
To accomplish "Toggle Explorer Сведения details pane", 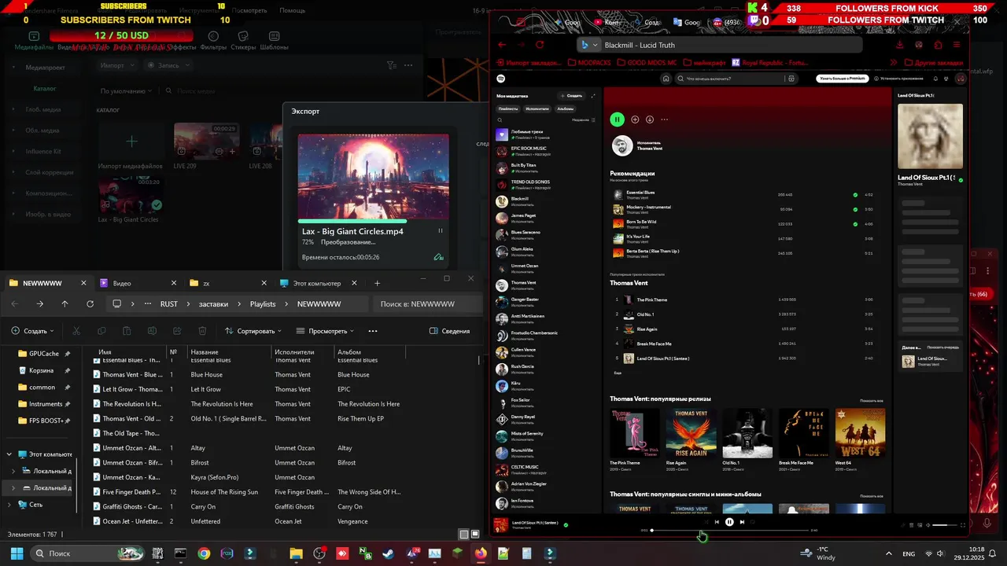I will pos(450,331).
